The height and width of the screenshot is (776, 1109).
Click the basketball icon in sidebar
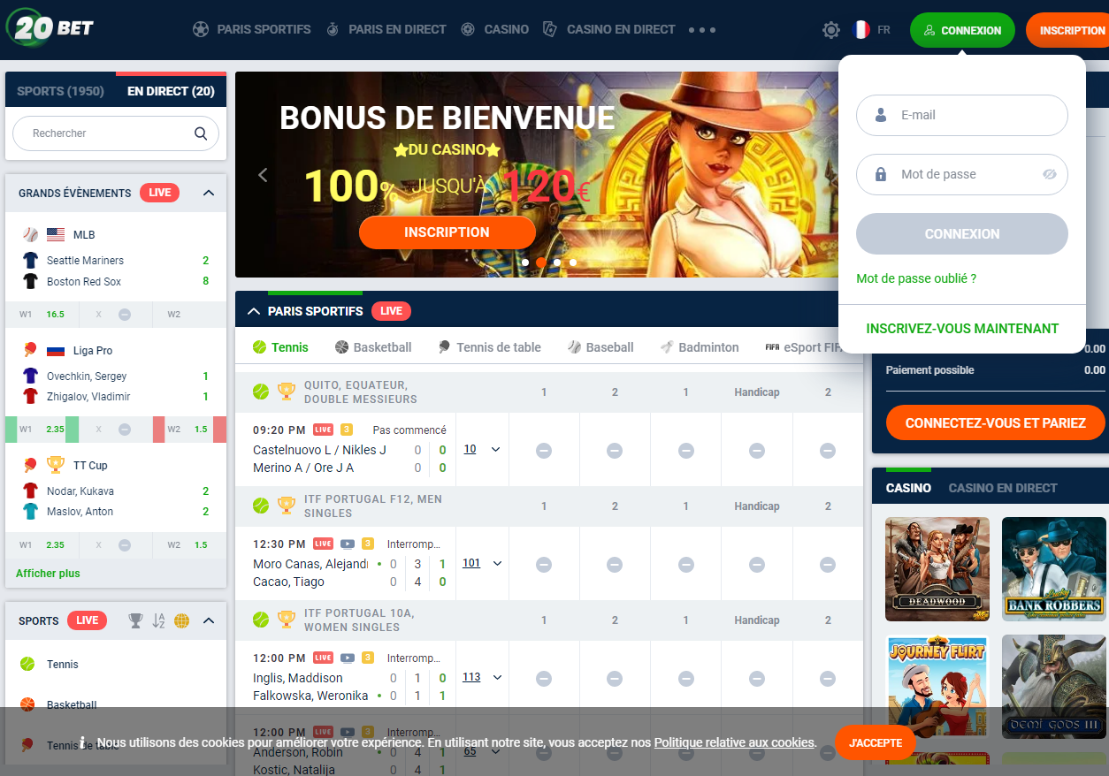[27, 704]
